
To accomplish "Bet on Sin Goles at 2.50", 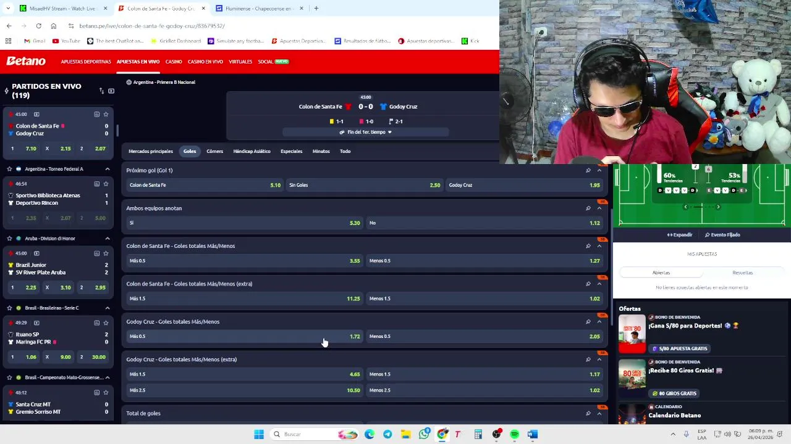I will (365, 185).
